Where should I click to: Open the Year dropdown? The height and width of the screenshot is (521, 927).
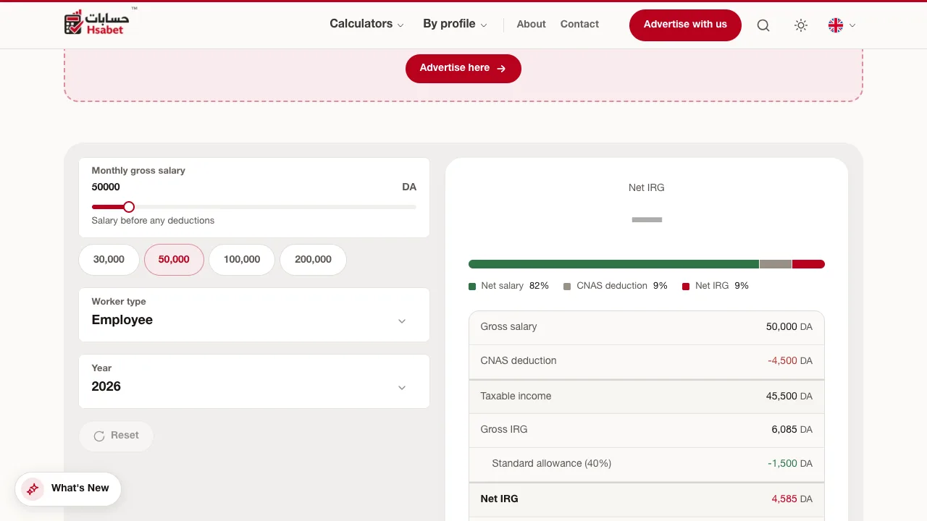tap(254, 381)
